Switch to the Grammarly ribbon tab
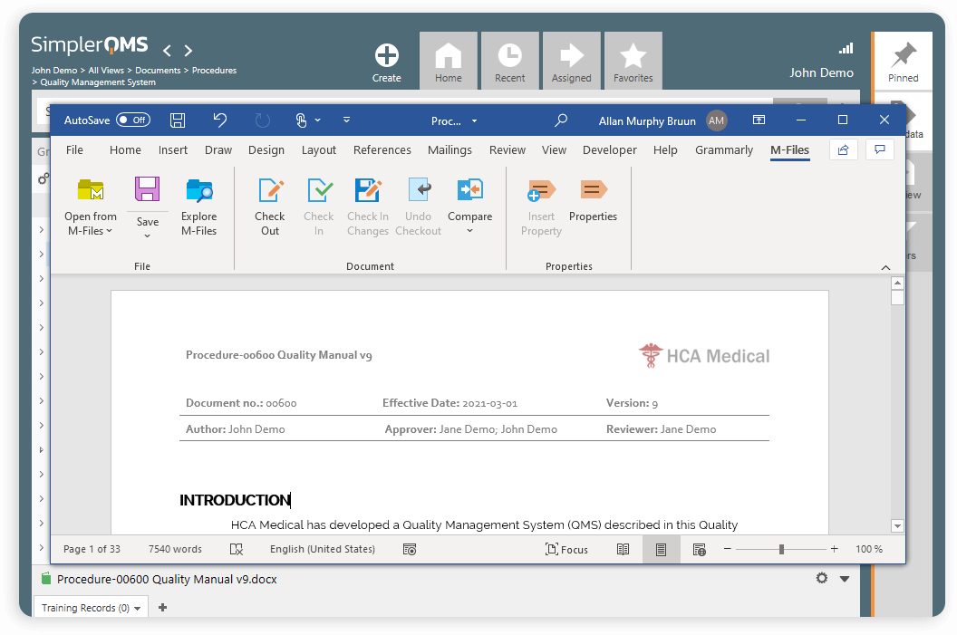Image resolution: width=957 pixels, height=635 pixels. tap(723, 149)
